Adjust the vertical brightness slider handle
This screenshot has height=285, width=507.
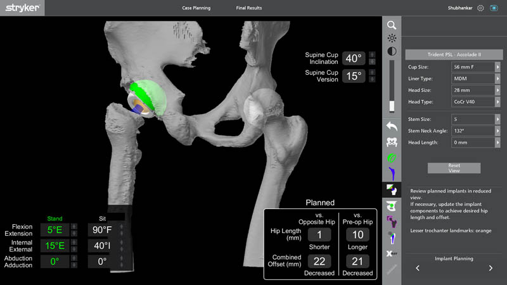coord(392,106)
